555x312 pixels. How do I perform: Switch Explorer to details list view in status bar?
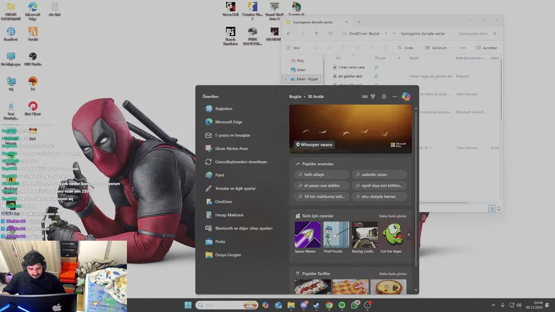point(492,208)
